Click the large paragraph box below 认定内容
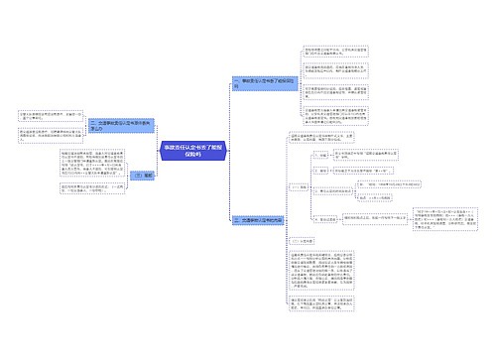The height and width of the screenshot is (357, 496). point(321,272)
